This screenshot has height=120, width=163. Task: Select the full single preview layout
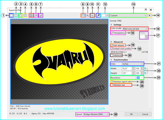pos(11,16)
